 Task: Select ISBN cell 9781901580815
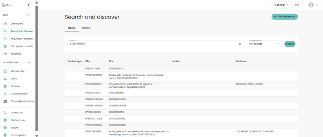point(93,112)
